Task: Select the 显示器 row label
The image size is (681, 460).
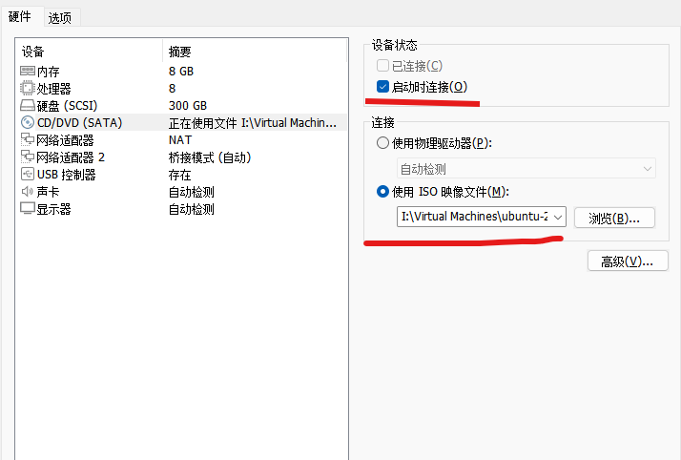Action: click(x=53, y=209)
